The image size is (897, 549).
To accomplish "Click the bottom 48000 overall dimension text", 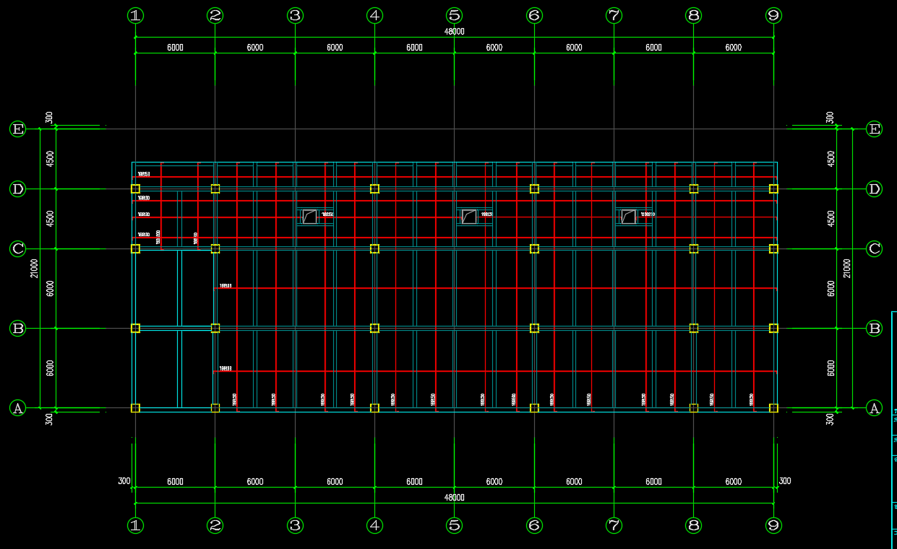I will 454,498.
